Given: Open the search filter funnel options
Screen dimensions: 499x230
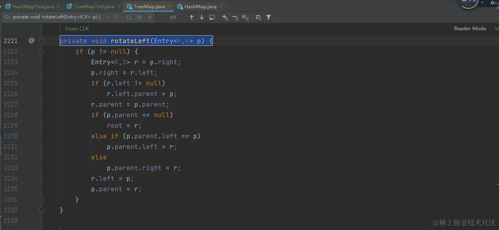Looking at the screenshot, I should coord(269,17).
